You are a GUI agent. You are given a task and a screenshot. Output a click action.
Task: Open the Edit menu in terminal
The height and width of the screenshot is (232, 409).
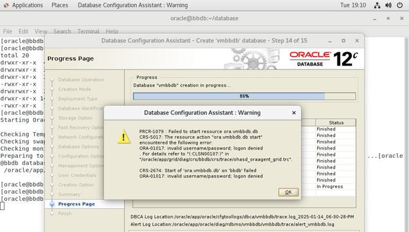point(23,31)
